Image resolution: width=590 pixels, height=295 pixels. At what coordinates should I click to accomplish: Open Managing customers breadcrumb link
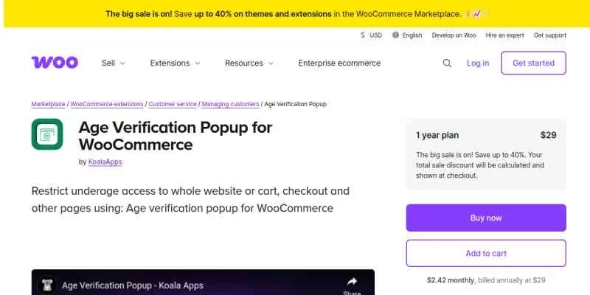(x=230, y=104)
